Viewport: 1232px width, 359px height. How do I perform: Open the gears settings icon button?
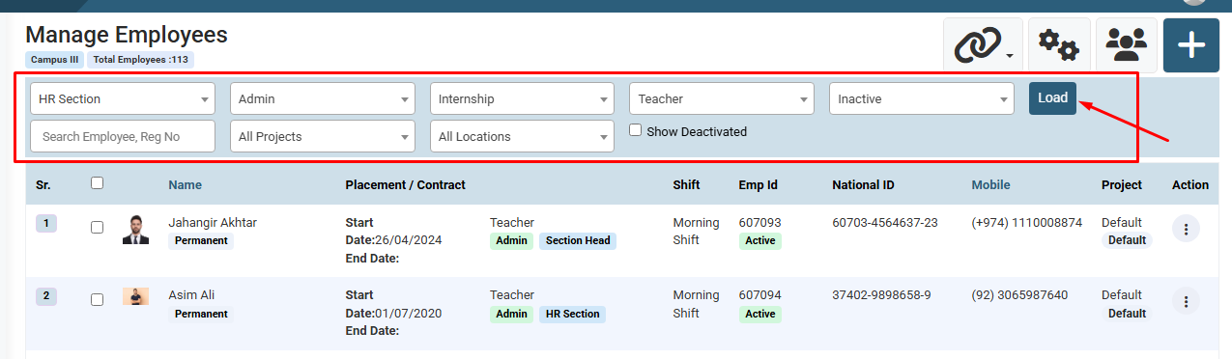[1059, 45]
